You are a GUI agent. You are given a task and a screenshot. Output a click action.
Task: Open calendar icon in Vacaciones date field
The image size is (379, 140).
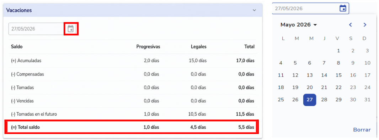[x=71, y=29]
